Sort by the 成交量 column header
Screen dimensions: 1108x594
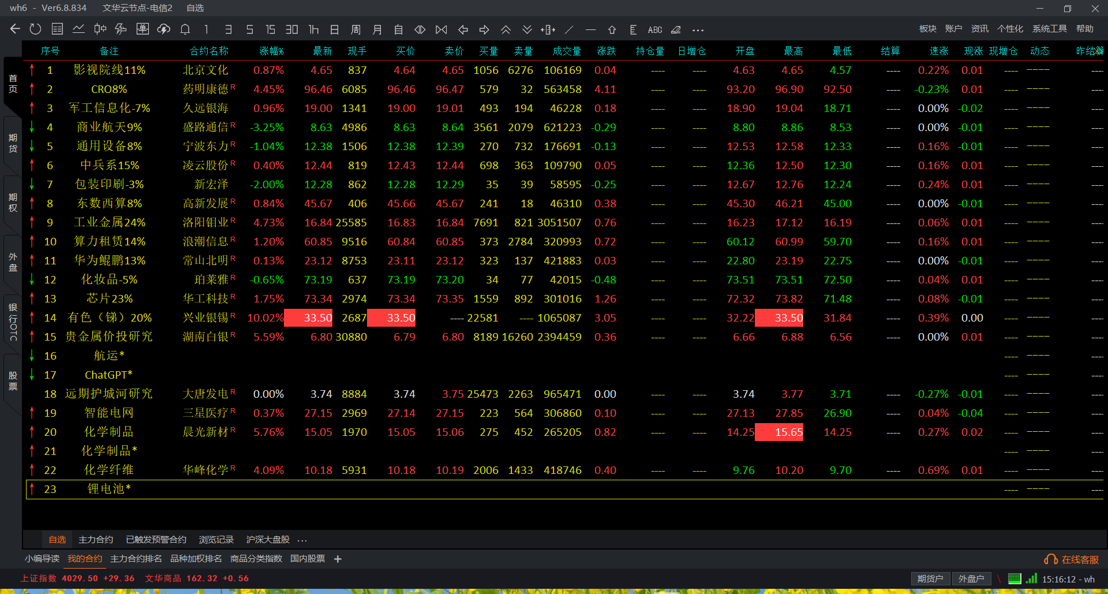click(567, 51)
